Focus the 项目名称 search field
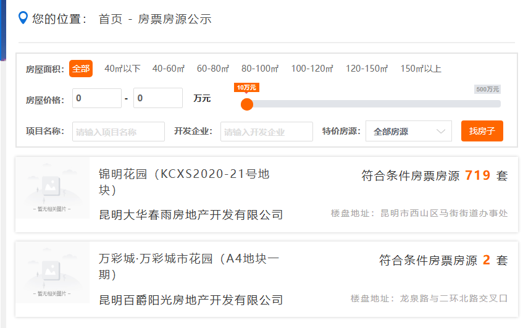This screenshot has width=523, height=328. [x=119, y=132]
